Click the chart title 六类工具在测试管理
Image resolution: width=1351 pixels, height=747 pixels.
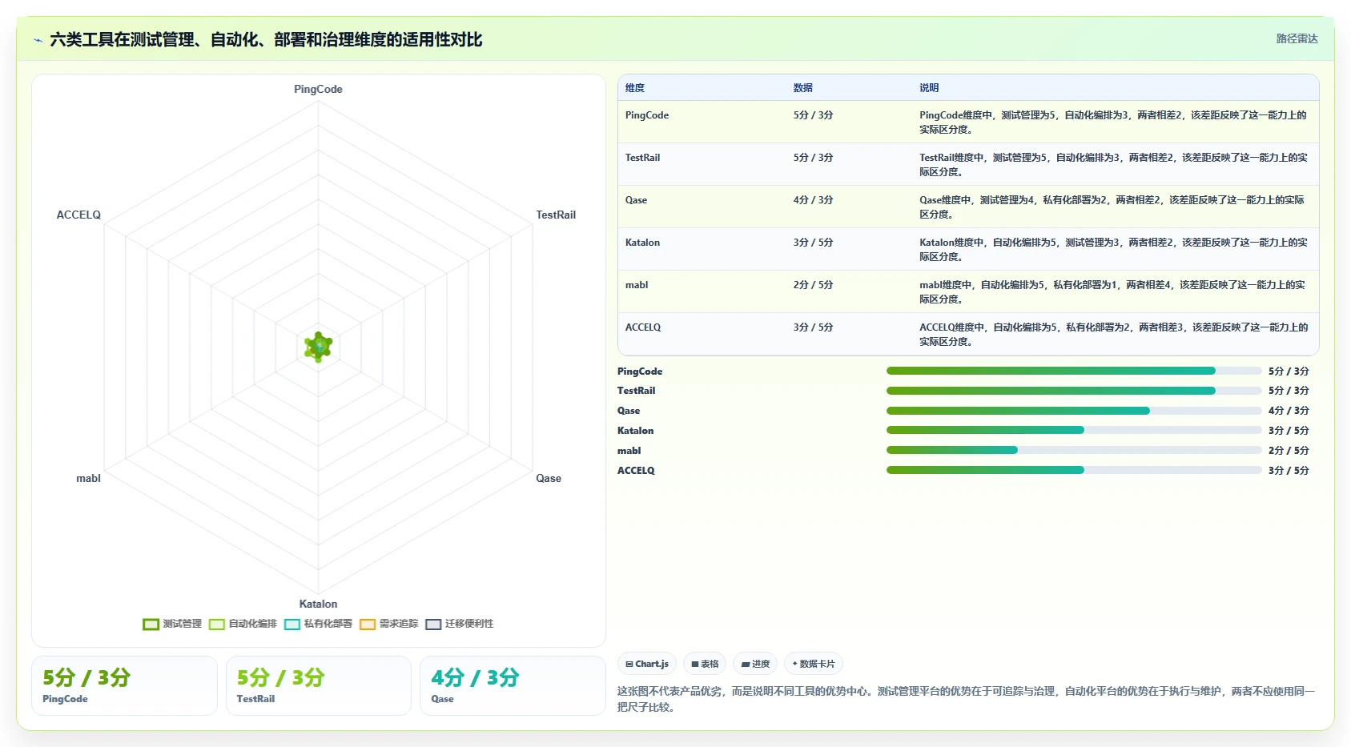[x=266, y=40]
